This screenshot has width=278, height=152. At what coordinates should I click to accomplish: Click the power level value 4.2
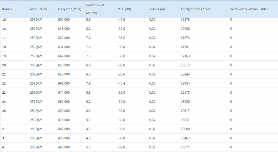click(88, 138)
